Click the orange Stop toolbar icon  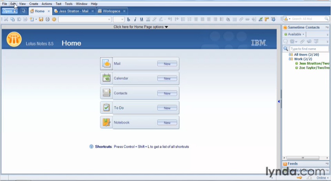[54, 19]
